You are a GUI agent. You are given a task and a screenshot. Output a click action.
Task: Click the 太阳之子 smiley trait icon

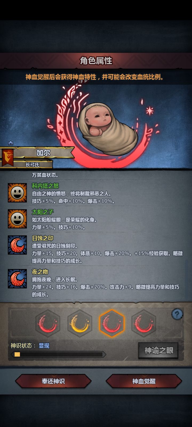click(17, 219)
